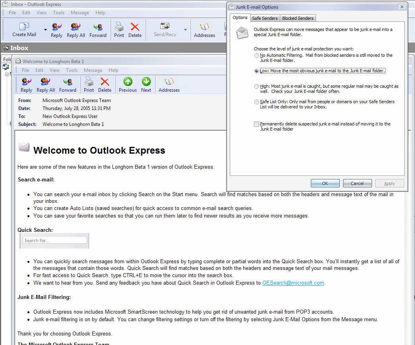Image resolution: width=415 pixels, height=345 pixels.
Task: Click Reply All in Inbox window toolbar
Action: [x=76, y=30]
